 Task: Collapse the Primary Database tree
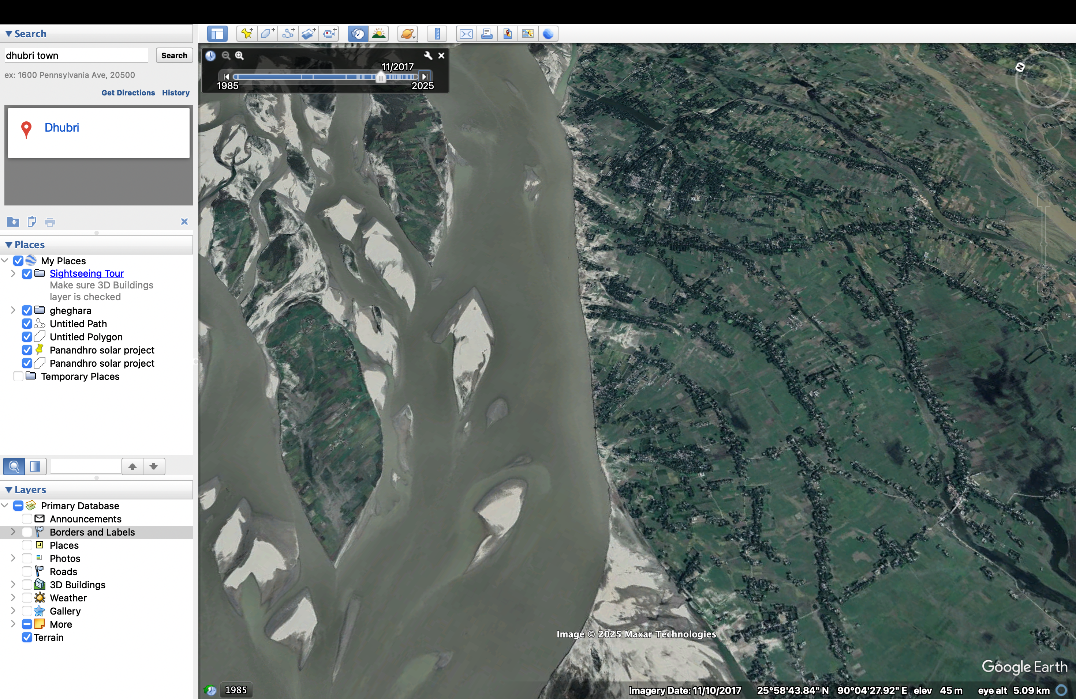tap(4, 505)
